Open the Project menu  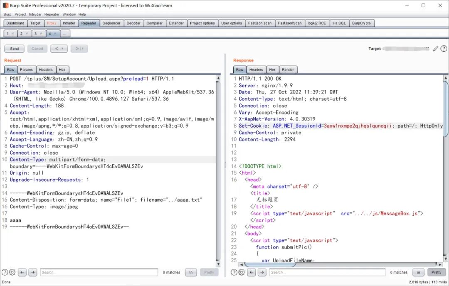click(20, 14)
